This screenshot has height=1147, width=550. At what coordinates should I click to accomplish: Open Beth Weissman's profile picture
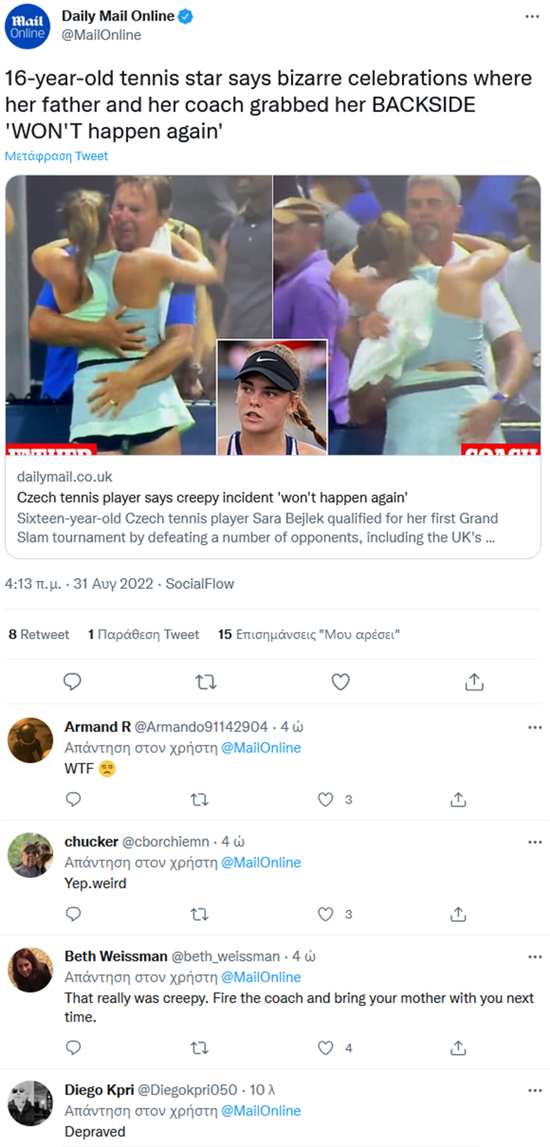[30, 970]
